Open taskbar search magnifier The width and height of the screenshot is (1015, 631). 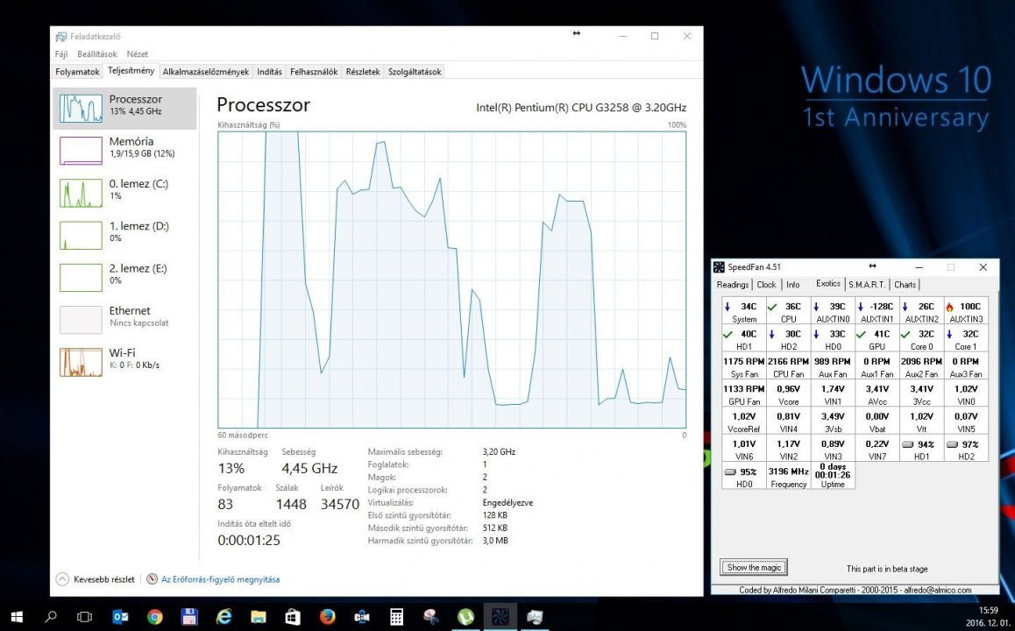(x=51, y=617)
